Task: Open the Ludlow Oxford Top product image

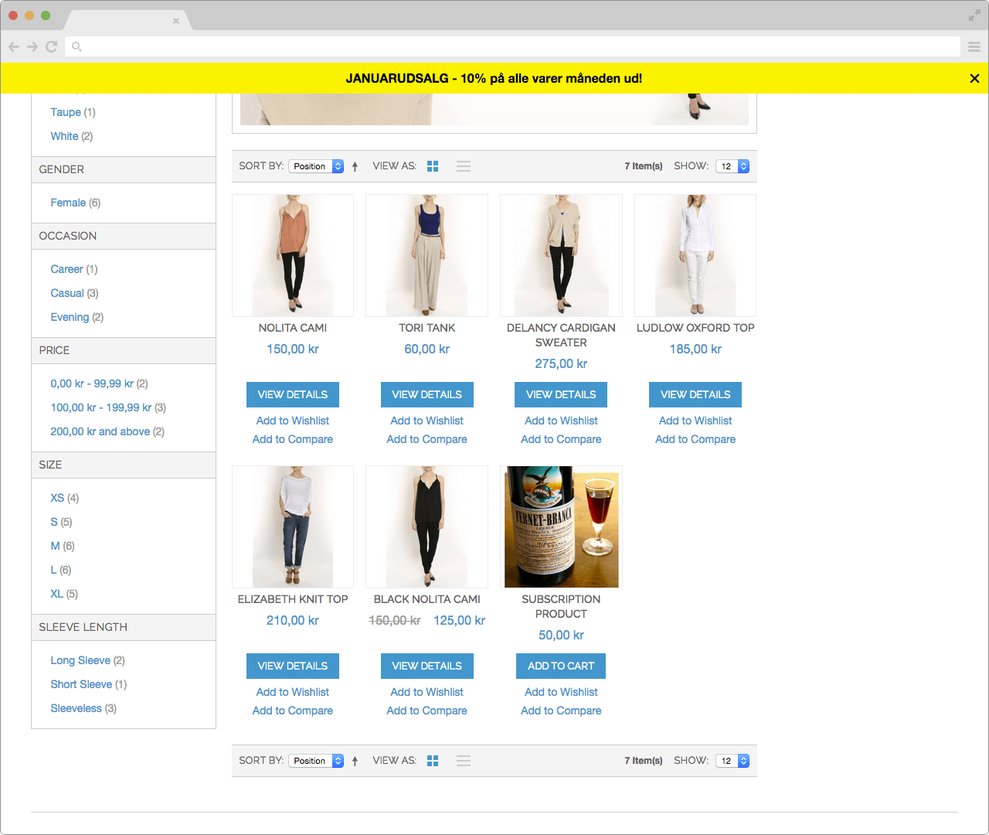Action: (x=695, y=255)
